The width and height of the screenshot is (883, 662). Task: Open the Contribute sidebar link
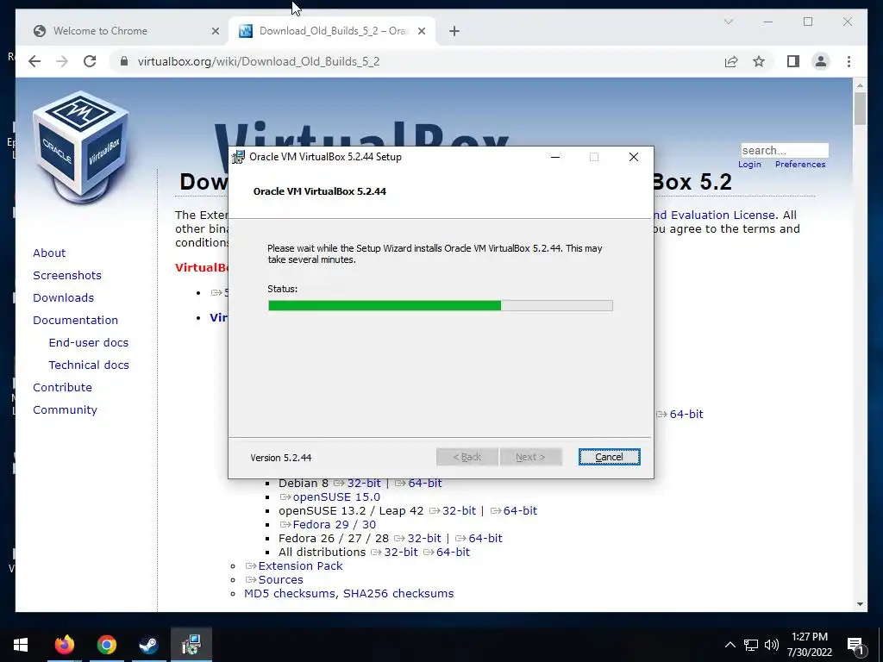[62, 388]
